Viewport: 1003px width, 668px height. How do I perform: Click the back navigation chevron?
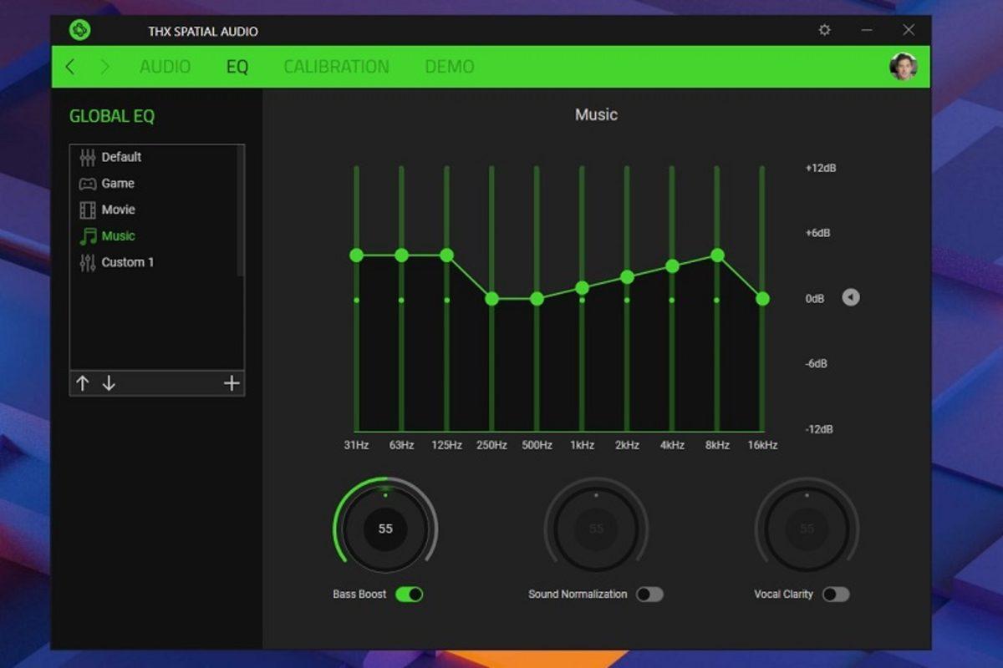70,67
